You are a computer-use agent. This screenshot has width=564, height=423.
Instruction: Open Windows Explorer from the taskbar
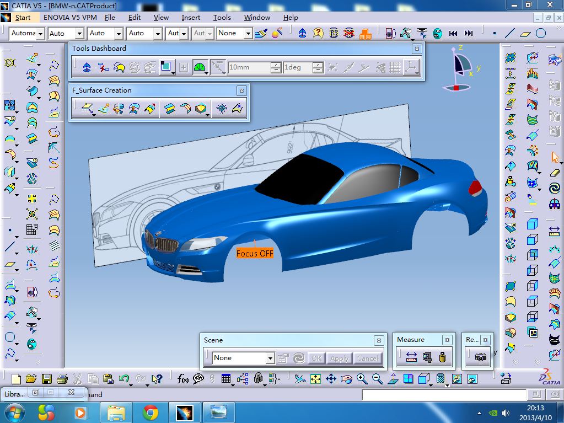(116, 413)
